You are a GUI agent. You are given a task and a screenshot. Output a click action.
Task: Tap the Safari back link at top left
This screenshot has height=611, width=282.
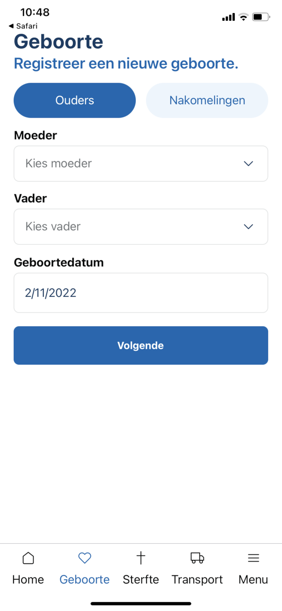(x=23, y=26)
